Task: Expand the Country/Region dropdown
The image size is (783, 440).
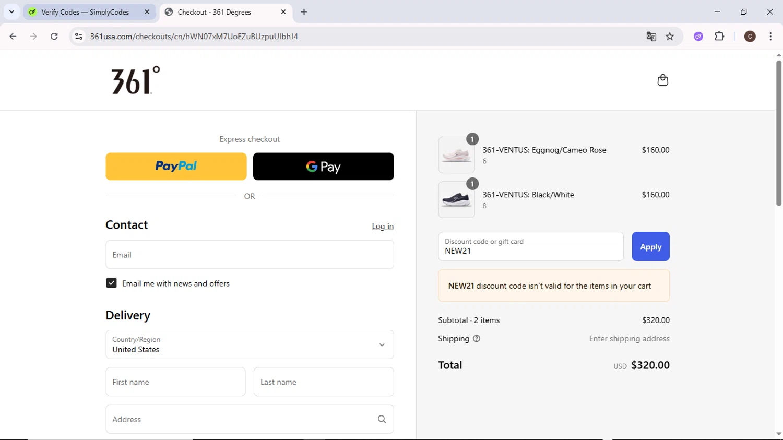Action: click(x=250, y=344)
